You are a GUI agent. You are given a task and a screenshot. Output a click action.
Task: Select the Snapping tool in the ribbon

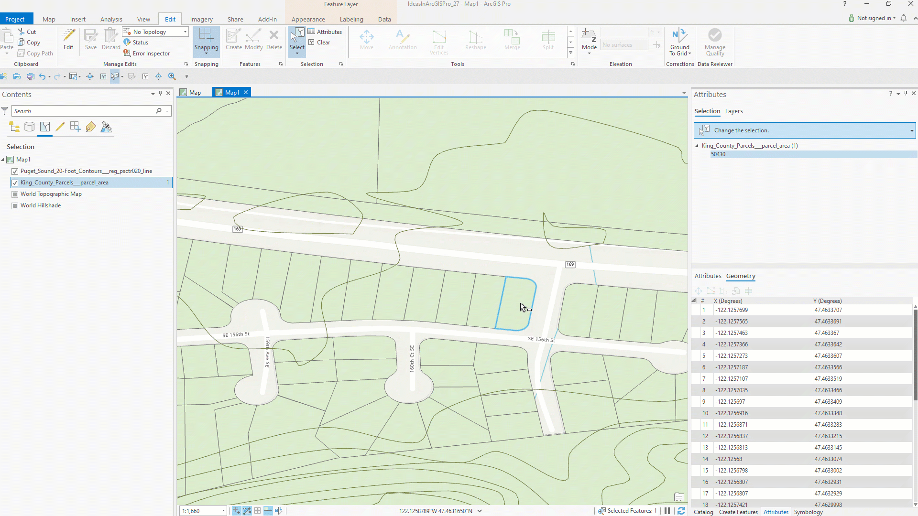207,41
